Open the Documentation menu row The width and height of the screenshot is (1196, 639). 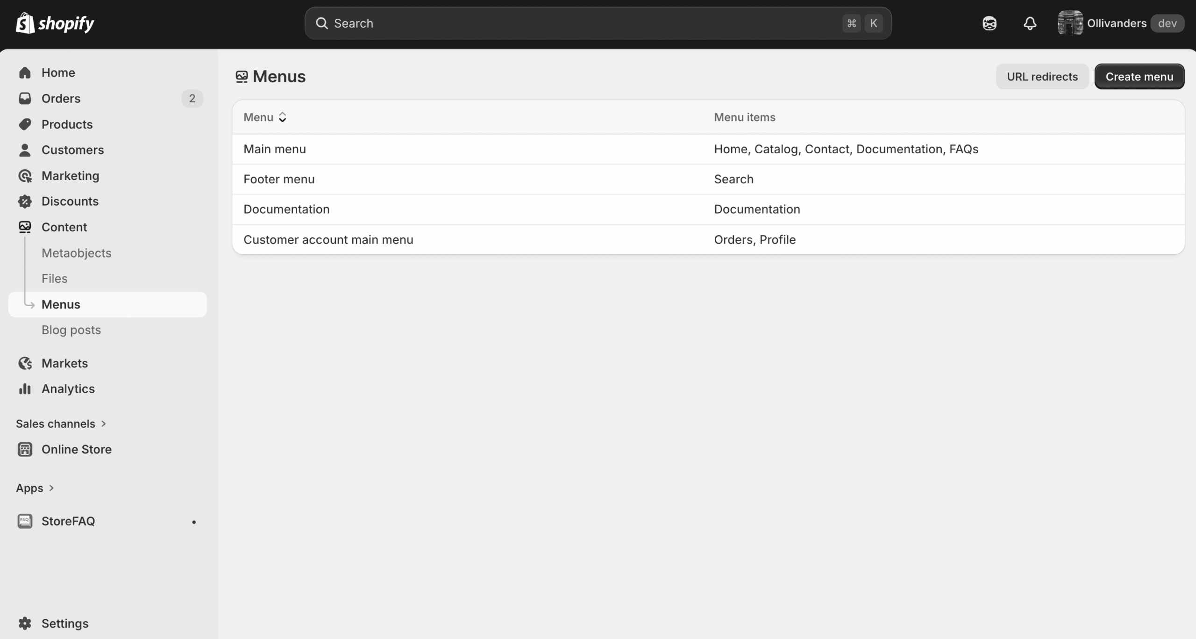708,209
